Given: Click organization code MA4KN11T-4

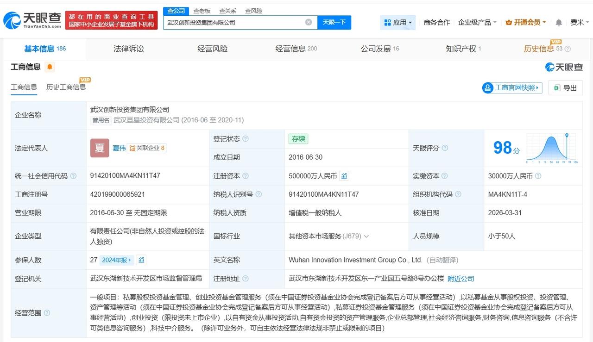Looking at the screenshot, I should [508, 194].
